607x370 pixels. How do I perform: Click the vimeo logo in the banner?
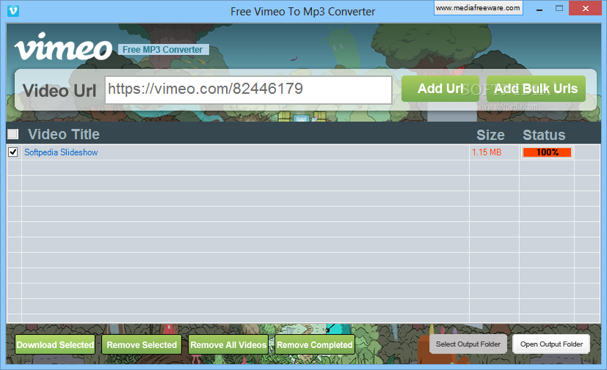click(x=63, y=47)
